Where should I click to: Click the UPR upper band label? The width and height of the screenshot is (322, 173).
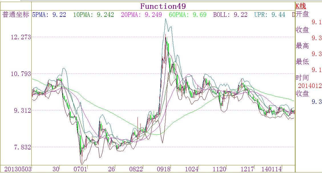pyautogui.click(x=270, y=15)
